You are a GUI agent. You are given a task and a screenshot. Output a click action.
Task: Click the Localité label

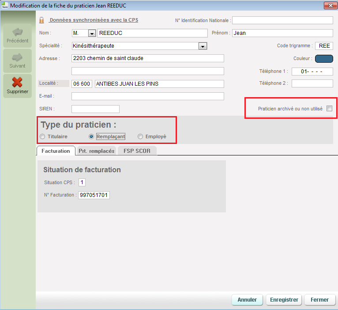point(49,83)
